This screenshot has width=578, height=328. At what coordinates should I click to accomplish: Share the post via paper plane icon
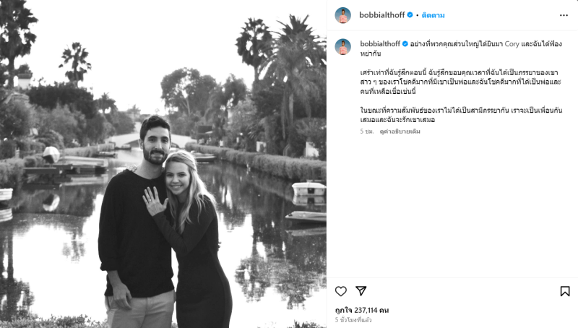tap(361, 291)
